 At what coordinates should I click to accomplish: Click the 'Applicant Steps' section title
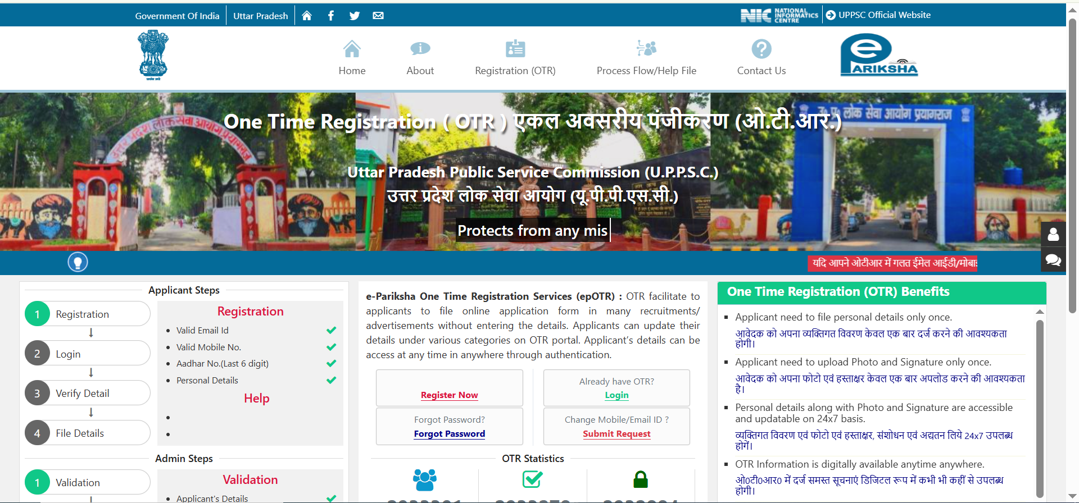[x=184, y=290]
